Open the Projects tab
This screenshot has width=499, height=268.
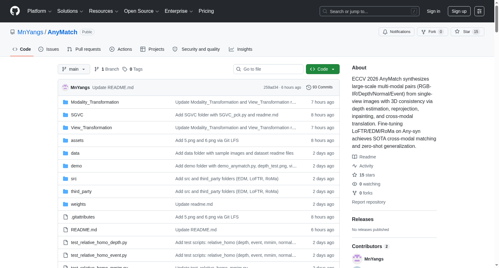pyautogui.click(x=152, y=49)
